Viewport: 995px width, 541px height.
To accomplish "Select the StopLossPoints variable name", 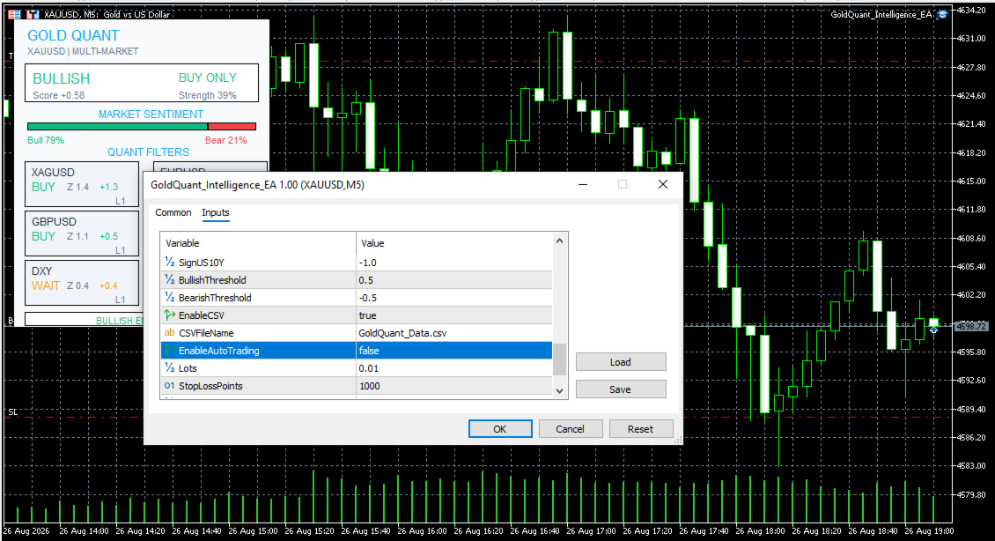I will 210,386.
